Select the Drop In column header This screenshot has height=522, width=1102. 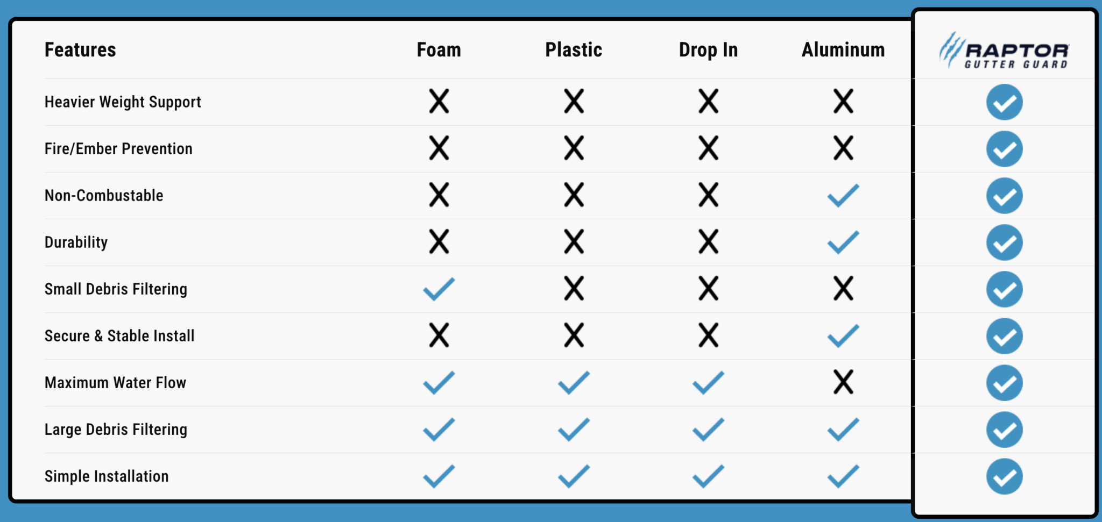coord(708,50)
